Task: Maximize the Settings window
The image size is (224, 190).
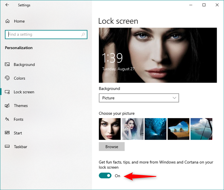Action: click(x=204, y=5)
